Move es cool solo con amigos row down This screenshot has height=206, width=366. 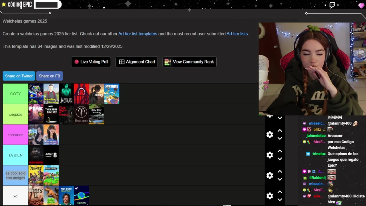(280, 179)
